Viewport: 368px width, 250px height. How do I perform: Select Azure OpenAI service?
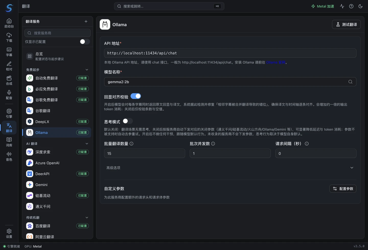(57, 163)
